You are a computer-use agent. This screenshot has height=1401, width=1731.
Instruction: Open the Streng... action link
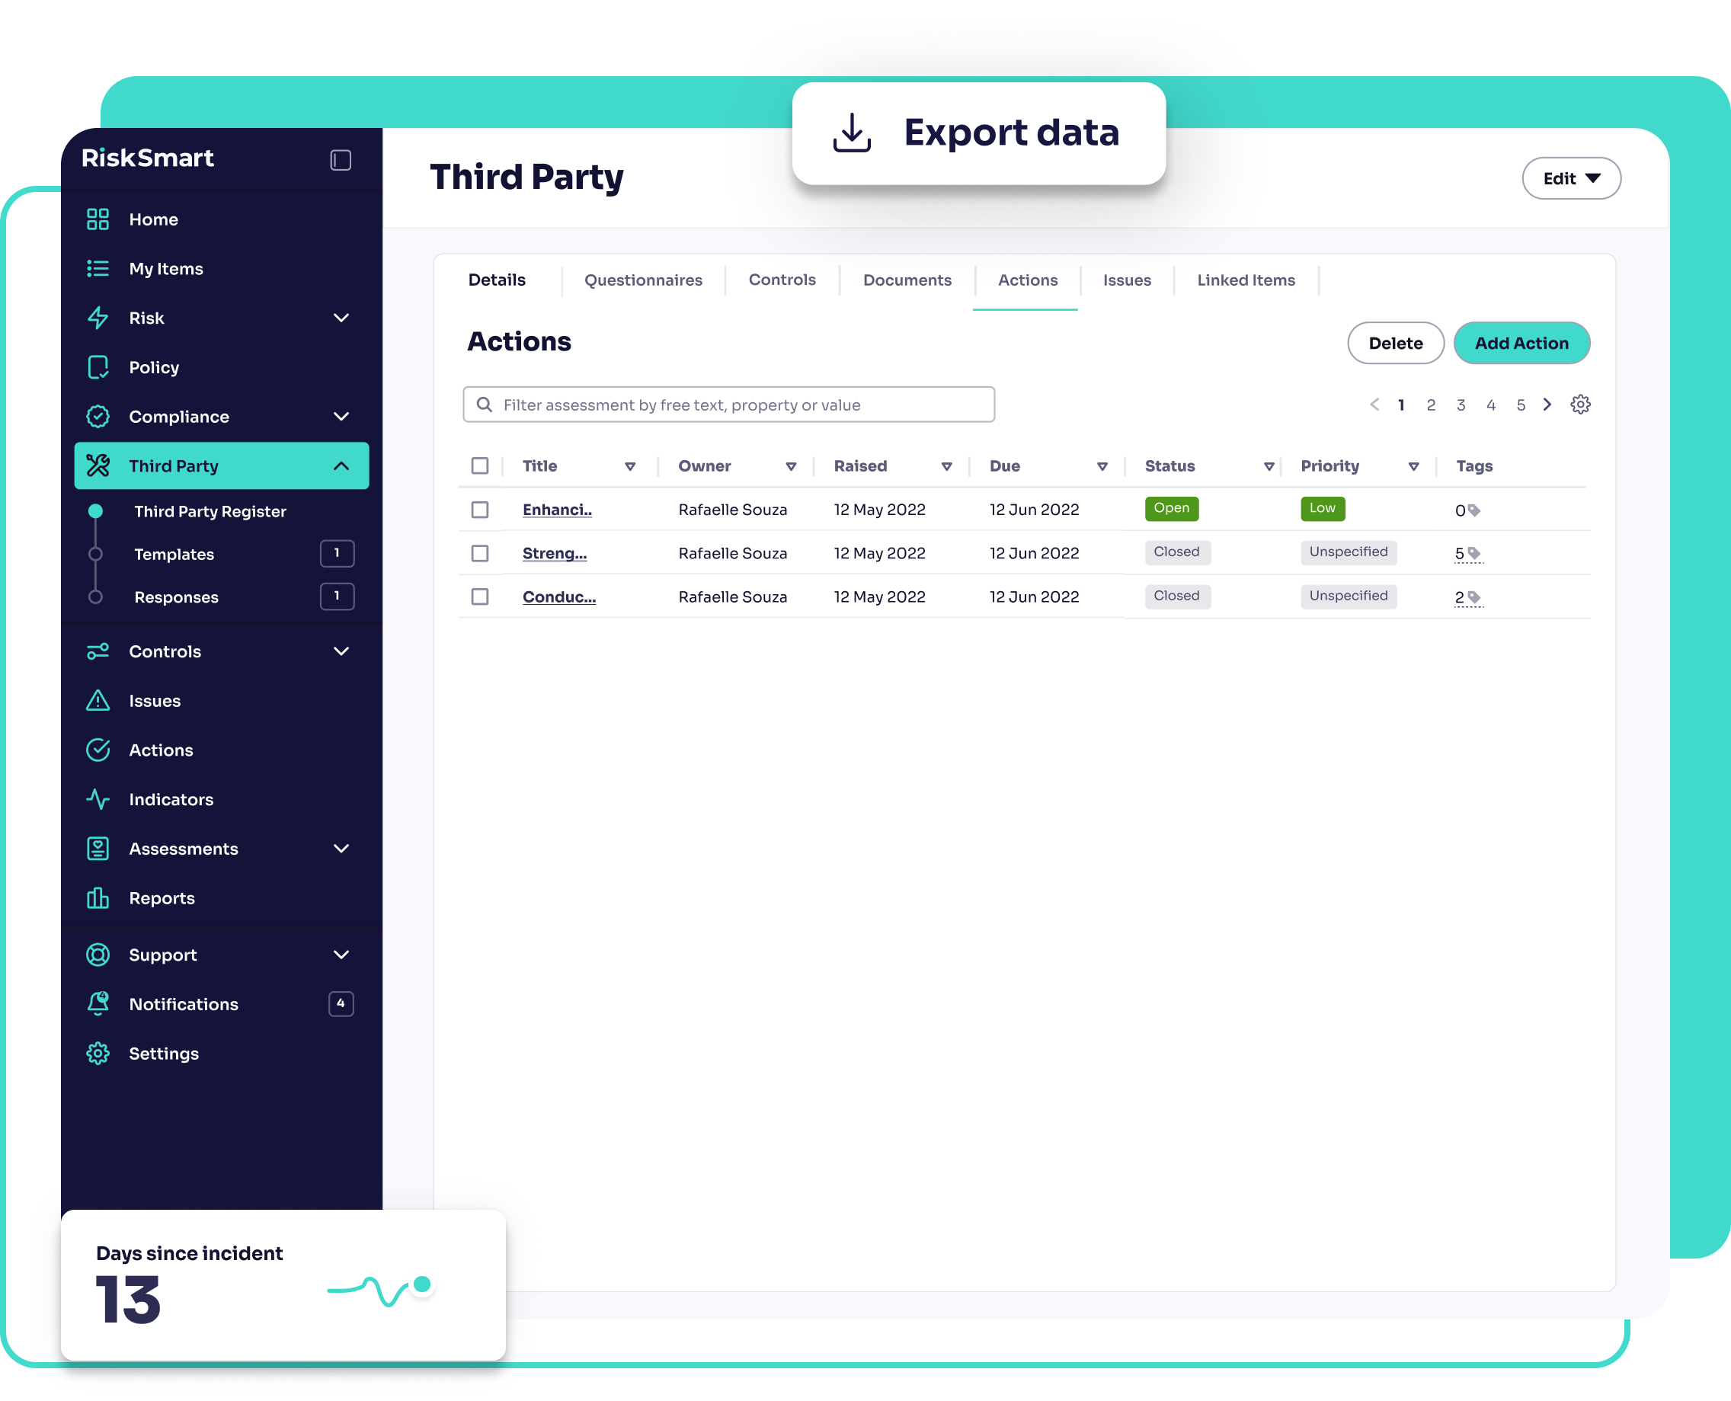pyautogui.click(x=555, y=553)
